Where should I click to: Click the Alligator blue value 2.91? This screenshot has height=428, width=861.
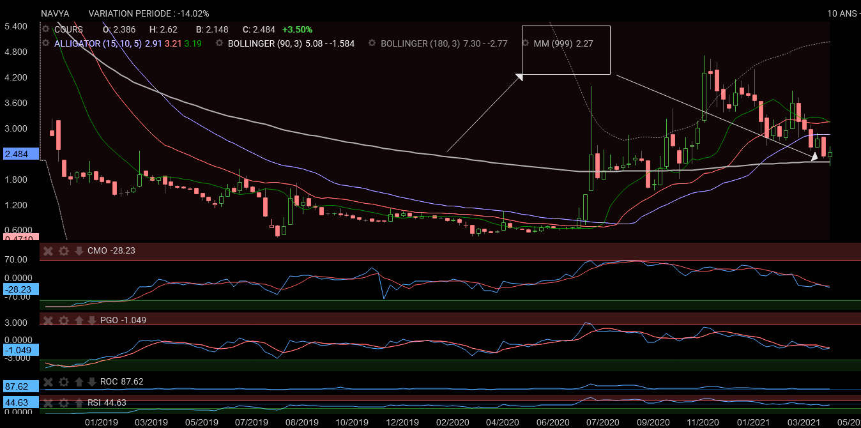pos(153,43)
